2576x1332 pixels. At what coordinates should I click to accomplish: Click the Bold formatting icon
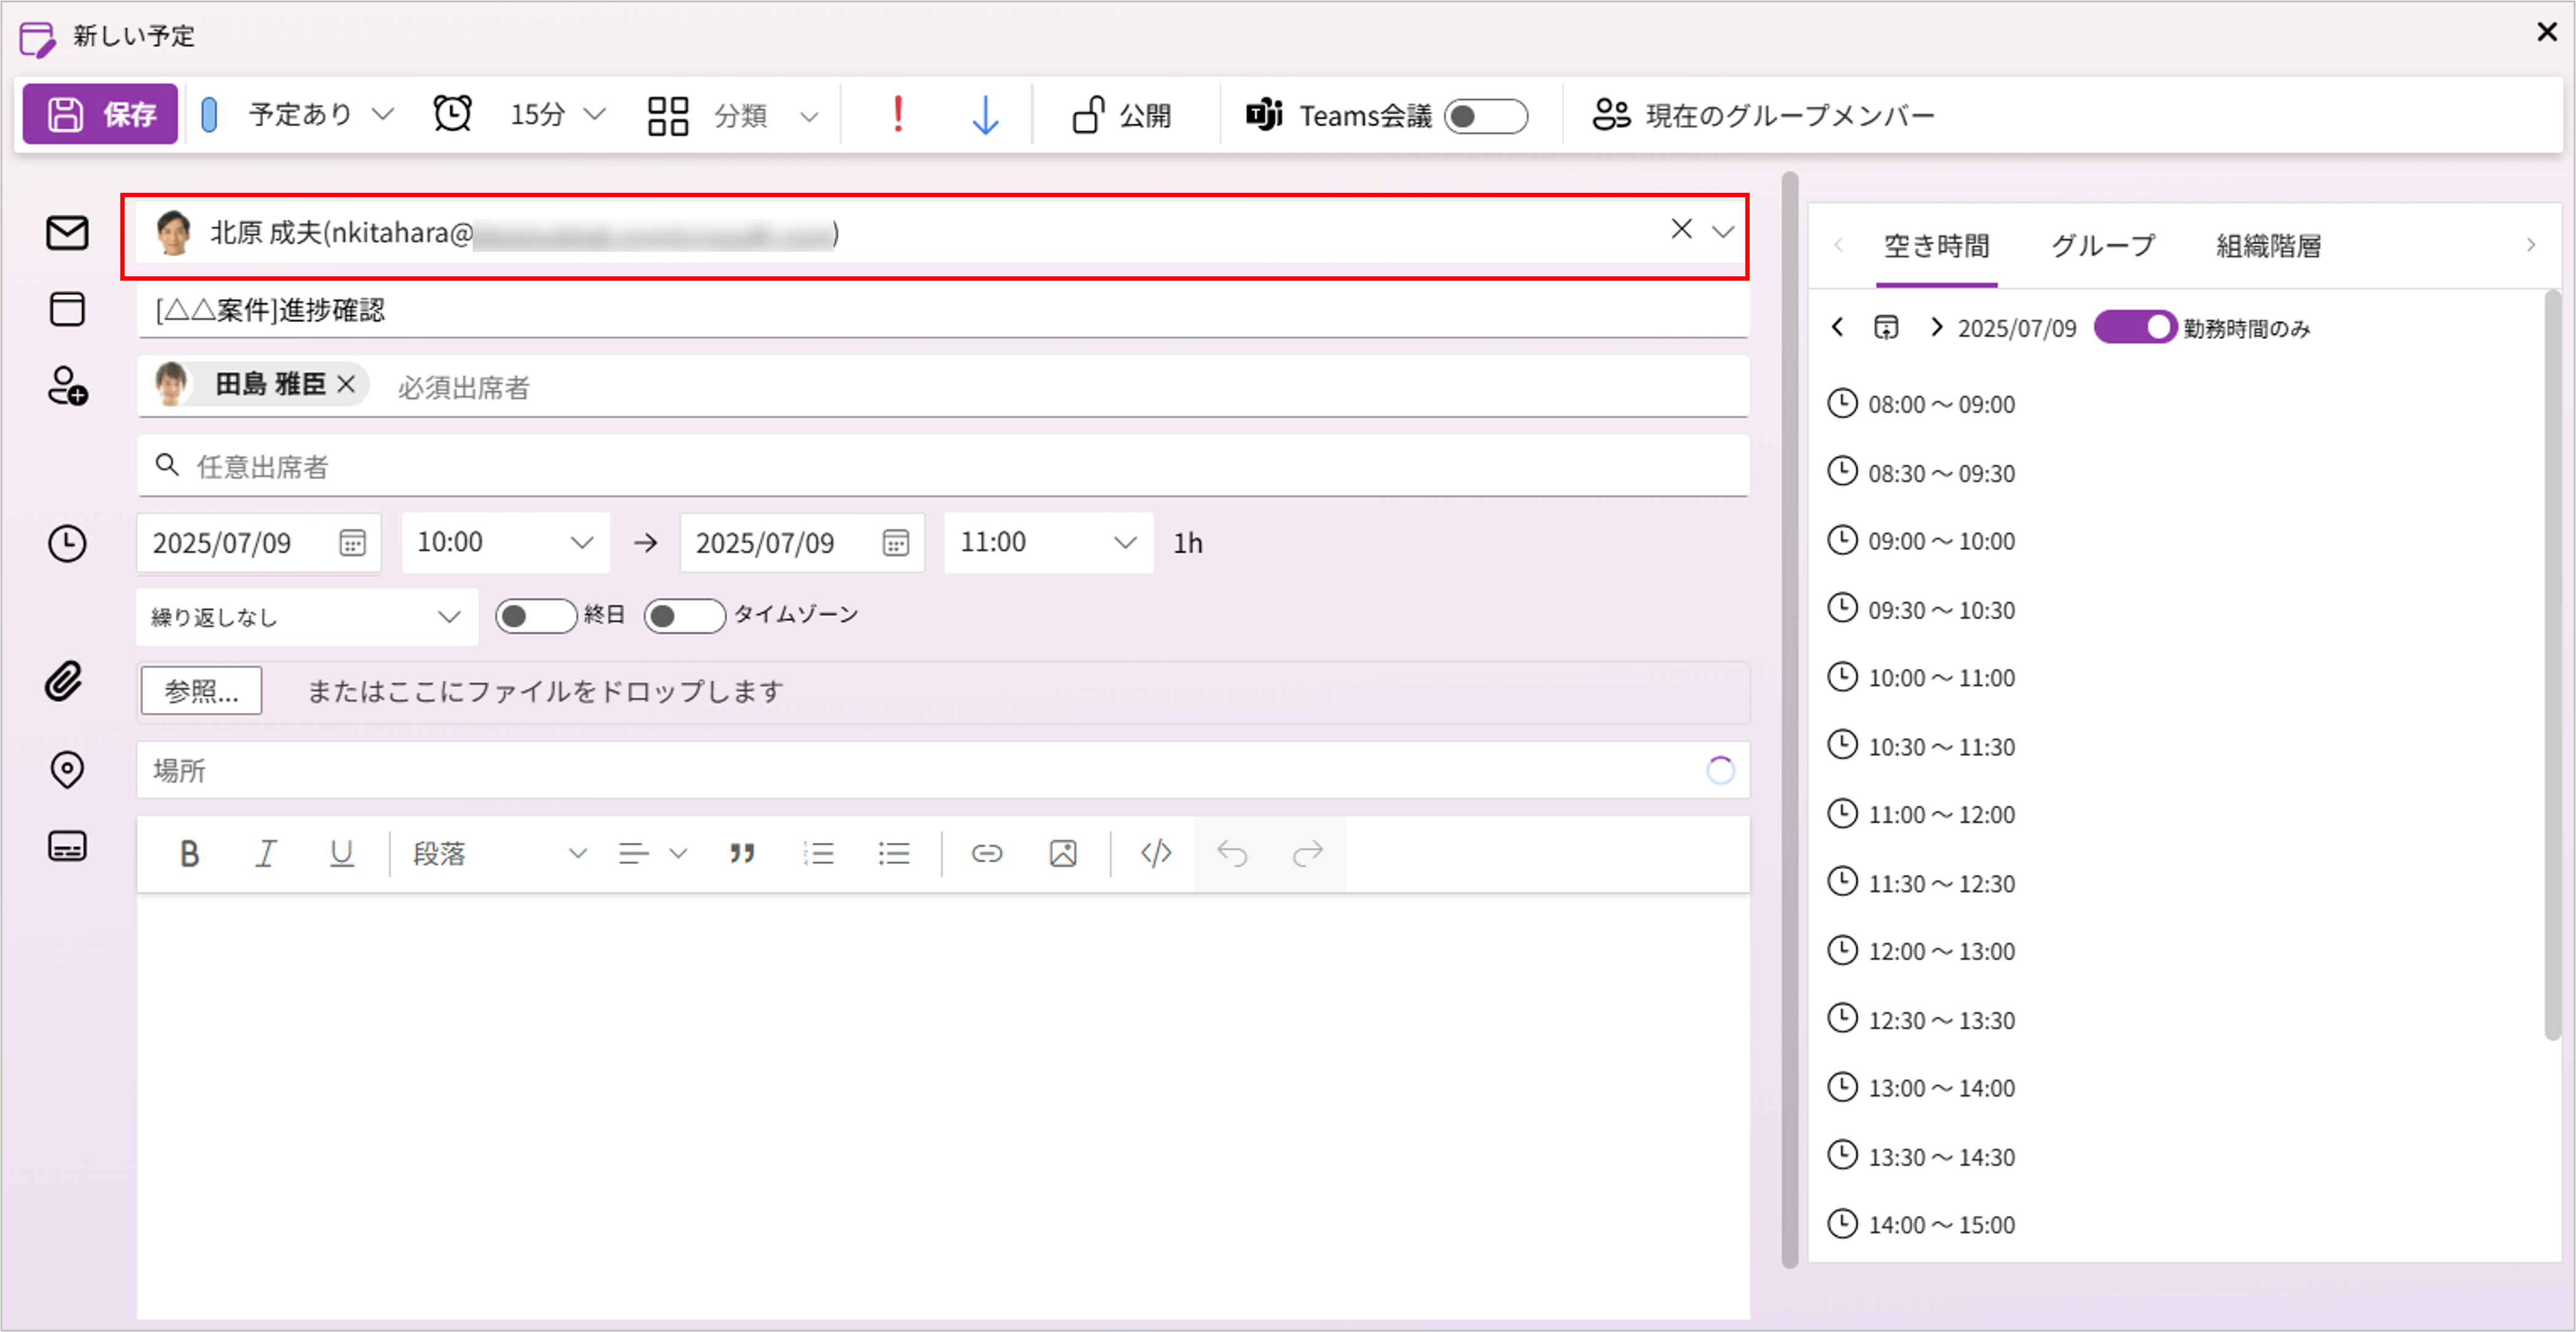click(189, 853)
